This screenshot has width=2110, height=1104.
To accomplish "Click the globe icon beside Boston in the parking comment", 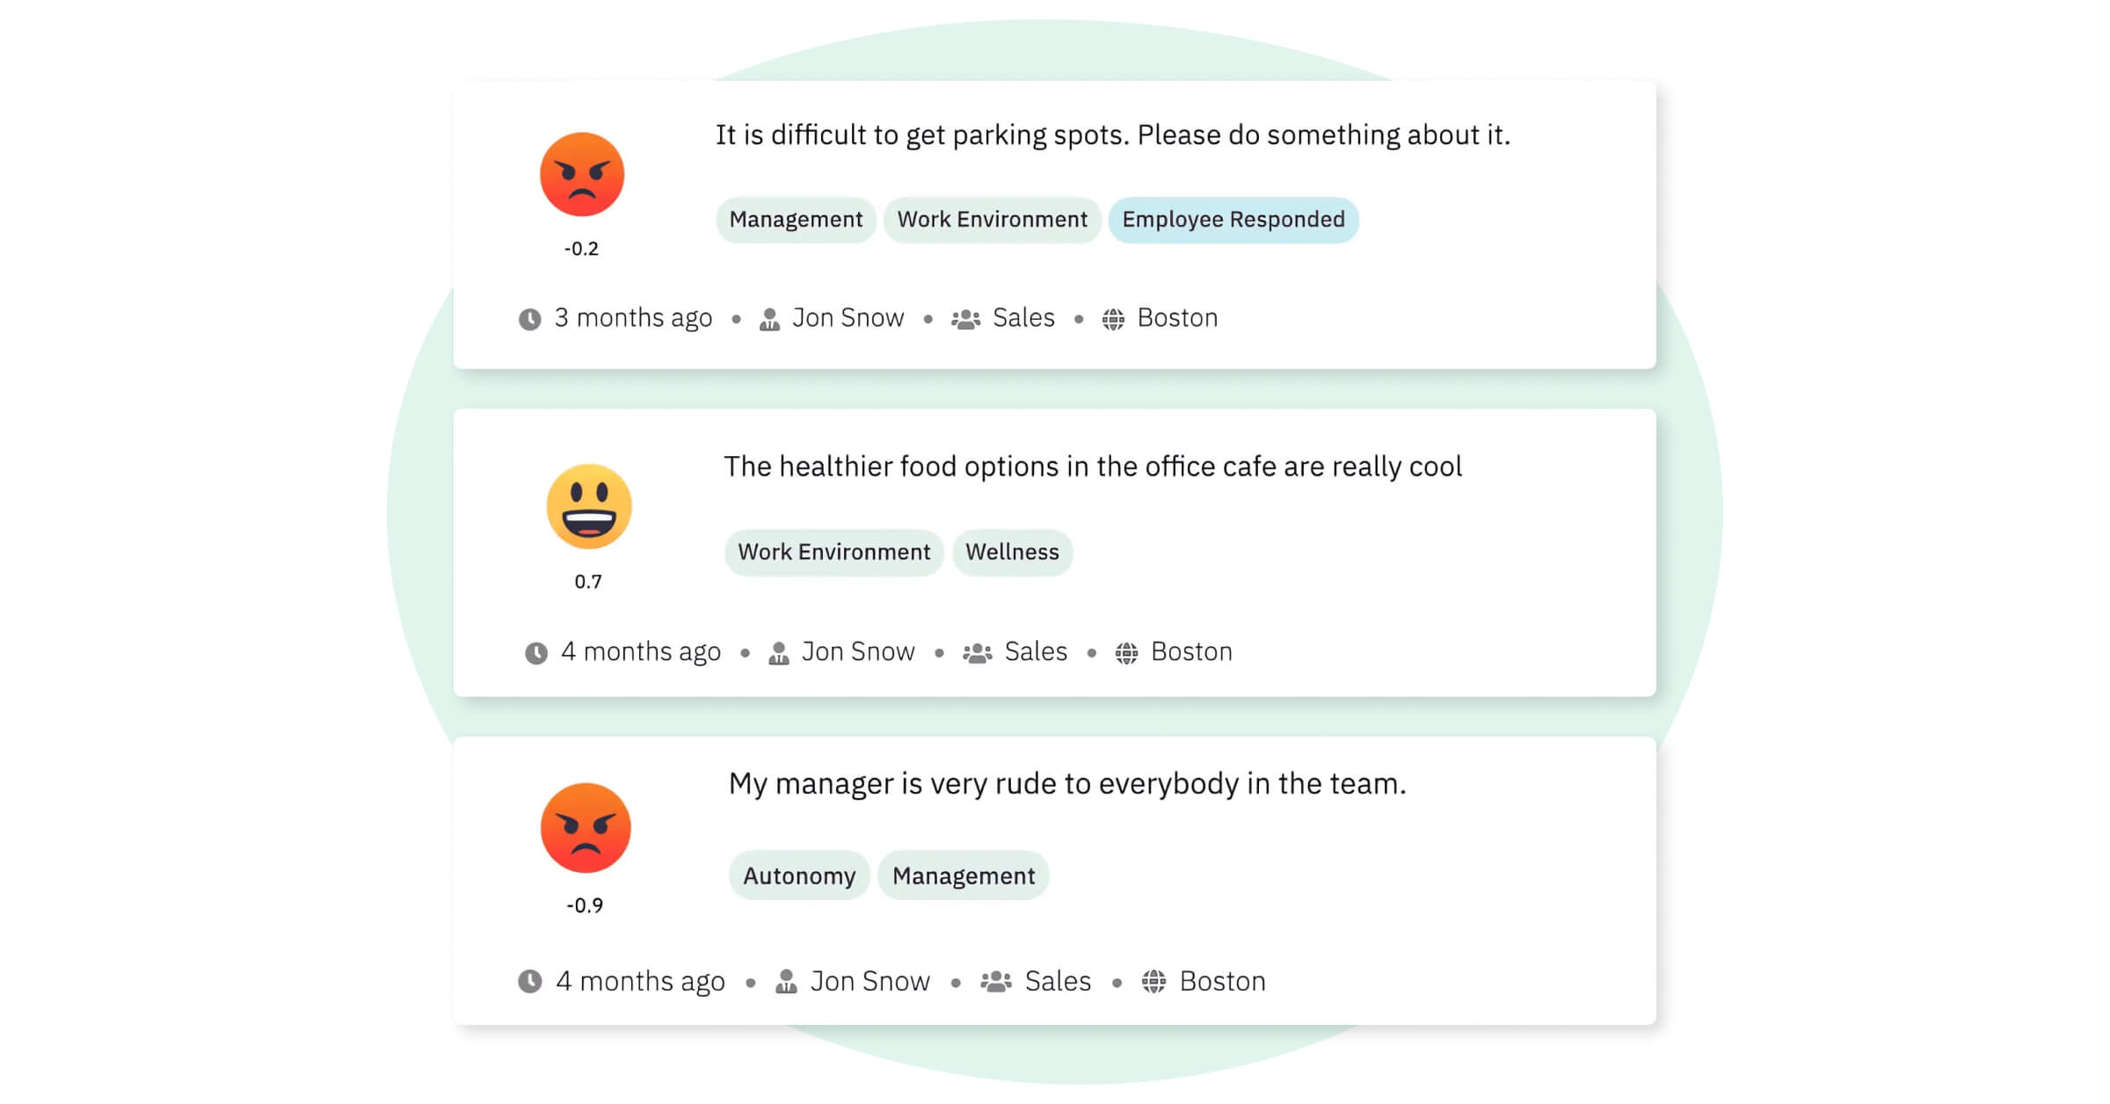I will 1113,319.
